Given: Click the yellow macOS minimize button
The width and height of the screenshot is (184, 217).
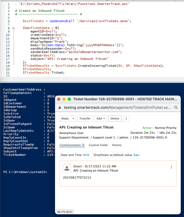Looking at the screenshot, I should [x=64, y=99].
